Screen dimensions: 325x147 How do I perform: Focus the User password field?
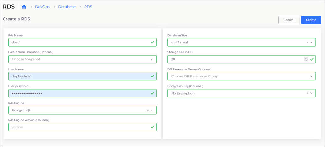[83, 93]
